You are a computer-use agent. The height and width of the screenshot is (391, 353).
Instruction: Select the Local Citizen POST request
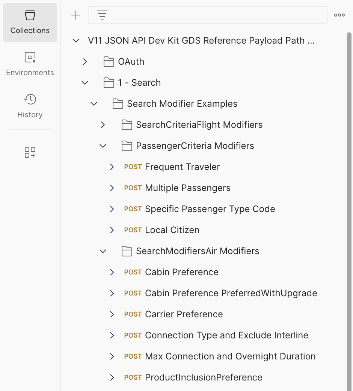click(172, 230)
